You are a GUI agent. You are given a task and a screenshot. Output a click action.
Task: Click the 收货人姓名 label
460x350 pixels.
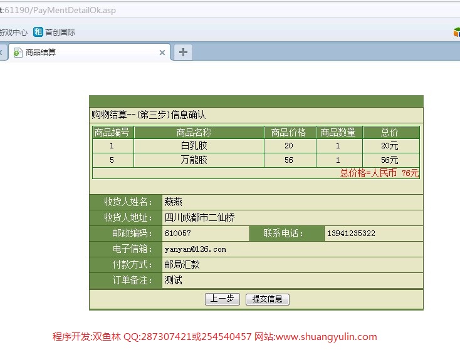(128, 202)
